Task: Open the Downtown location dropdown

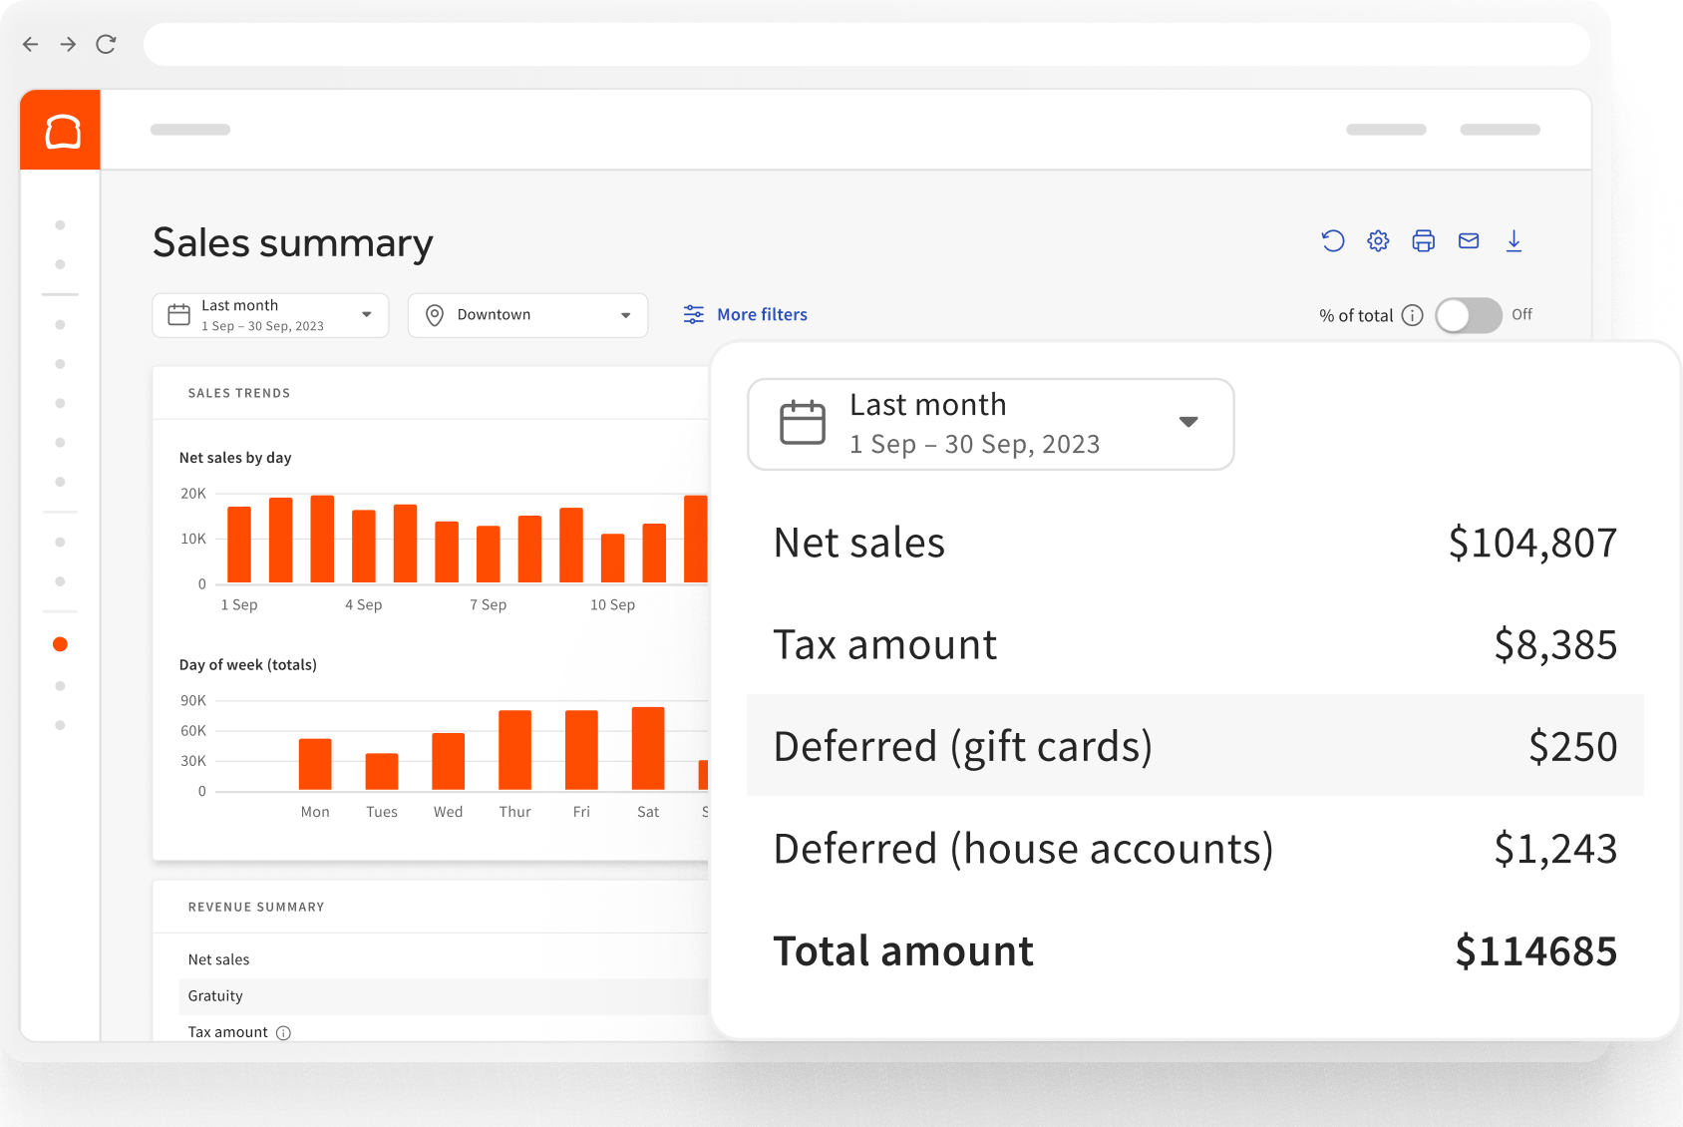Action: click(x=527, y=315)
